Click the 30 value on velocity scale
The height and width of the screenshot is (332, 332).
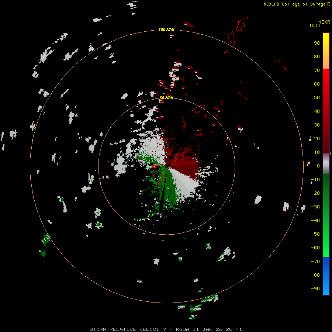pyautogui.click(x=317, y=125)
